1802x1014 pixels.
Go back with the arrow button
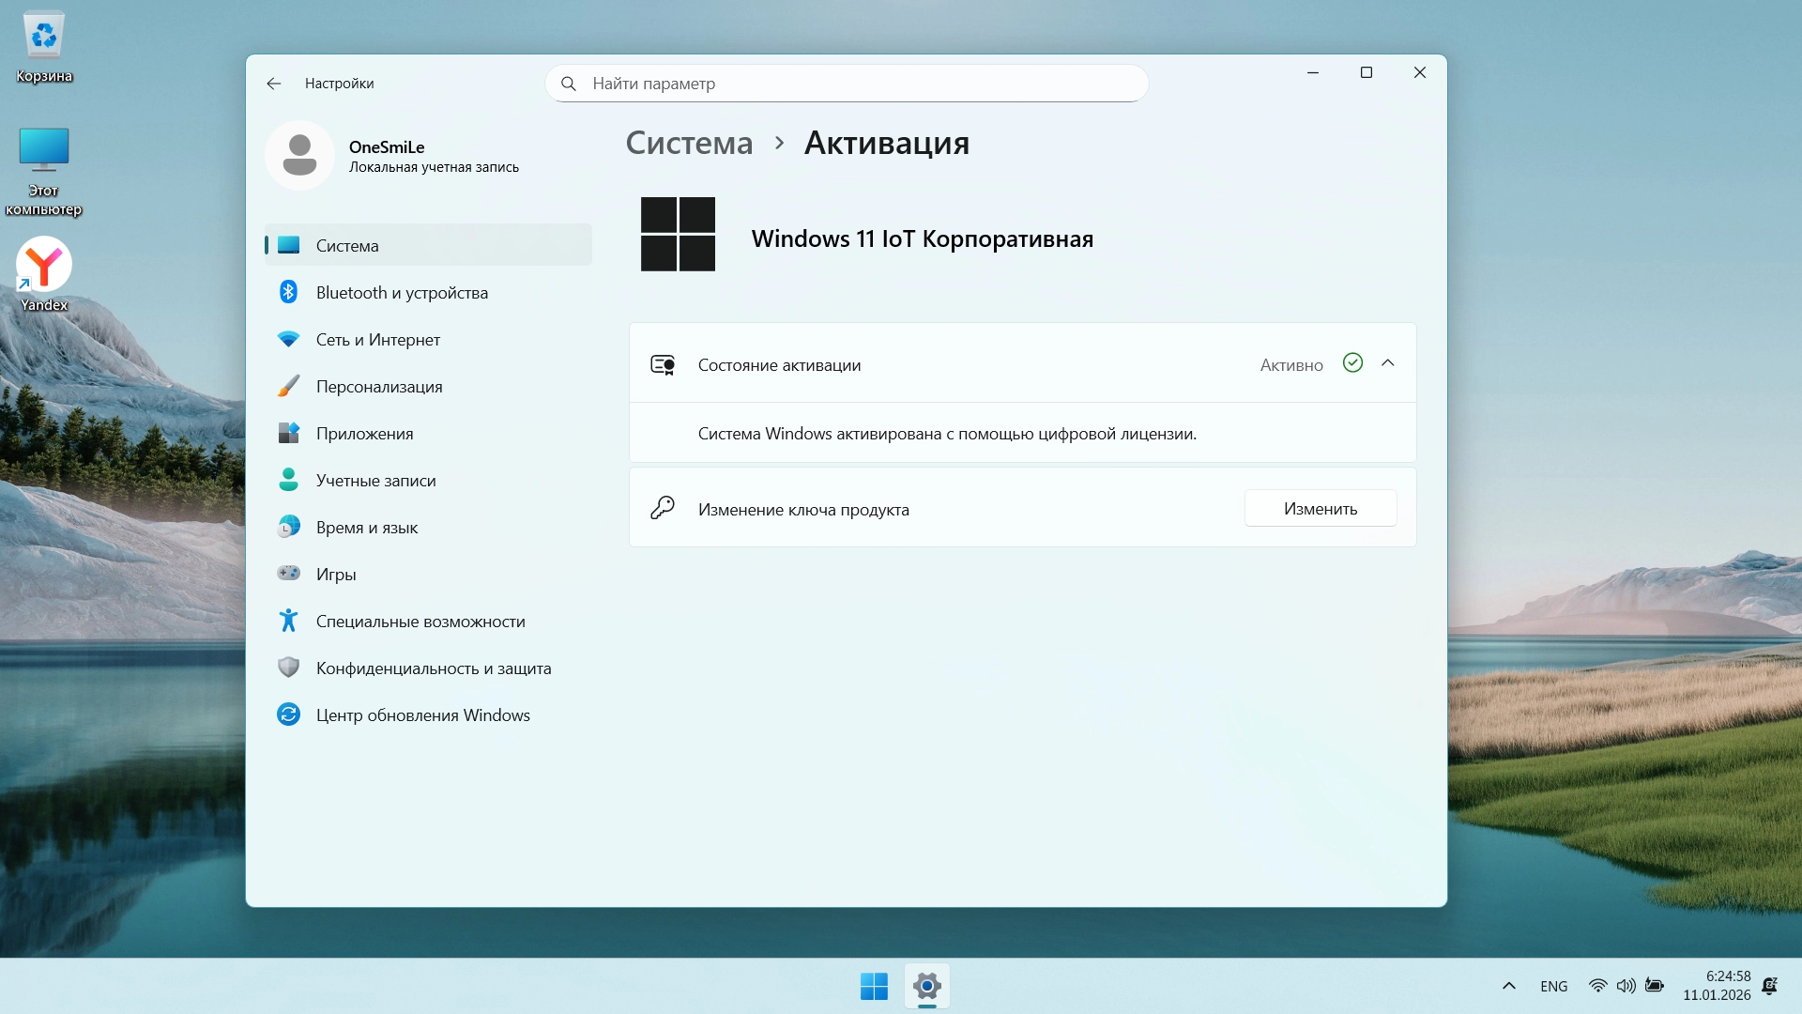click(x=273, y=84)
